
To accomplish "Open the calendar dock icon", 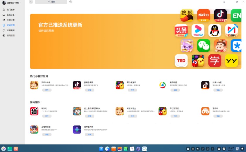I will click(x=132, y=148).
